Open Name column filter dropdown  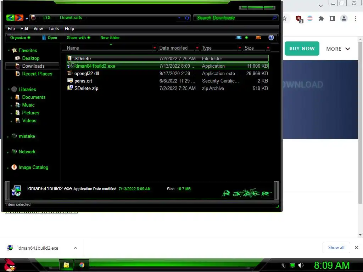pos(155,48)
